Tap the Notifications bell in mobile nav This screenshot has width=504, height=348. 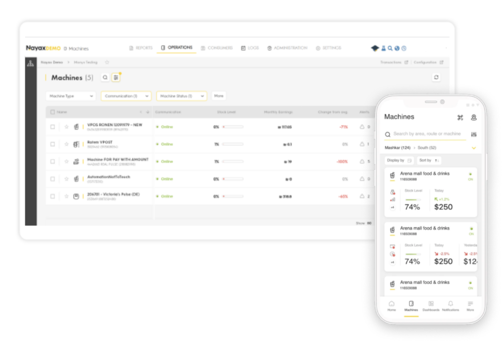(450, 306)
